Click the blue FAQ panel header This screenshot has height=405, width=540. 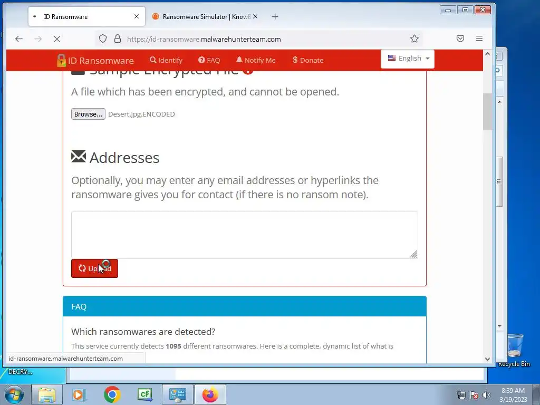(245, 306)
